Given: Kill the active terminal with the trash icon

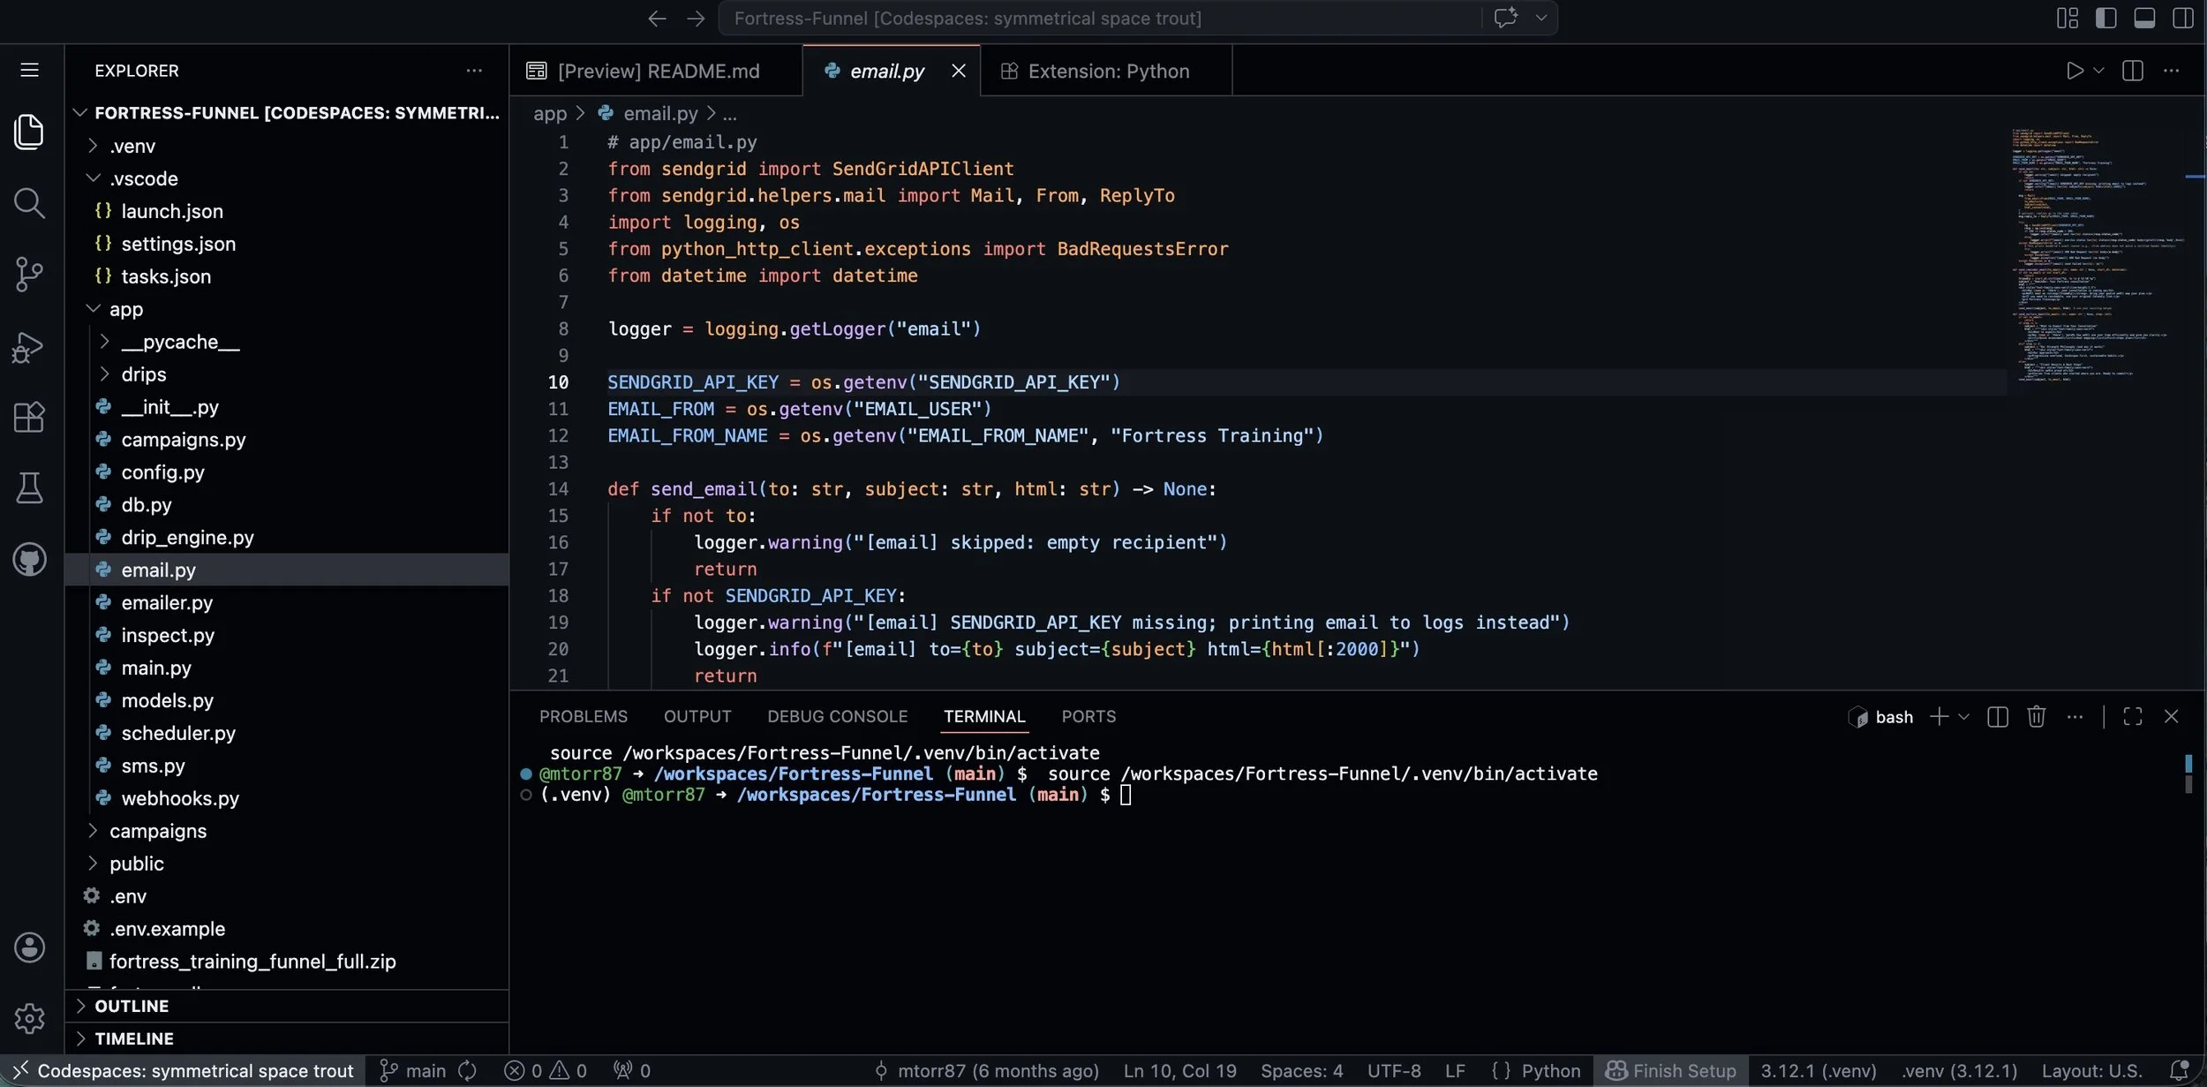Looking at the screenshot, I should pyautogui.click(x=2036, y=716).
